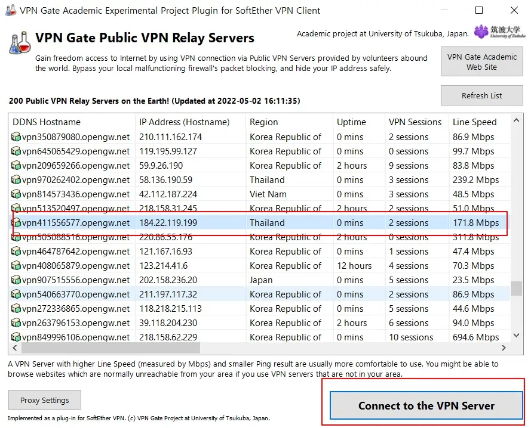
Task: Click the 12 hours uptime cell
Action: [354, 265]
